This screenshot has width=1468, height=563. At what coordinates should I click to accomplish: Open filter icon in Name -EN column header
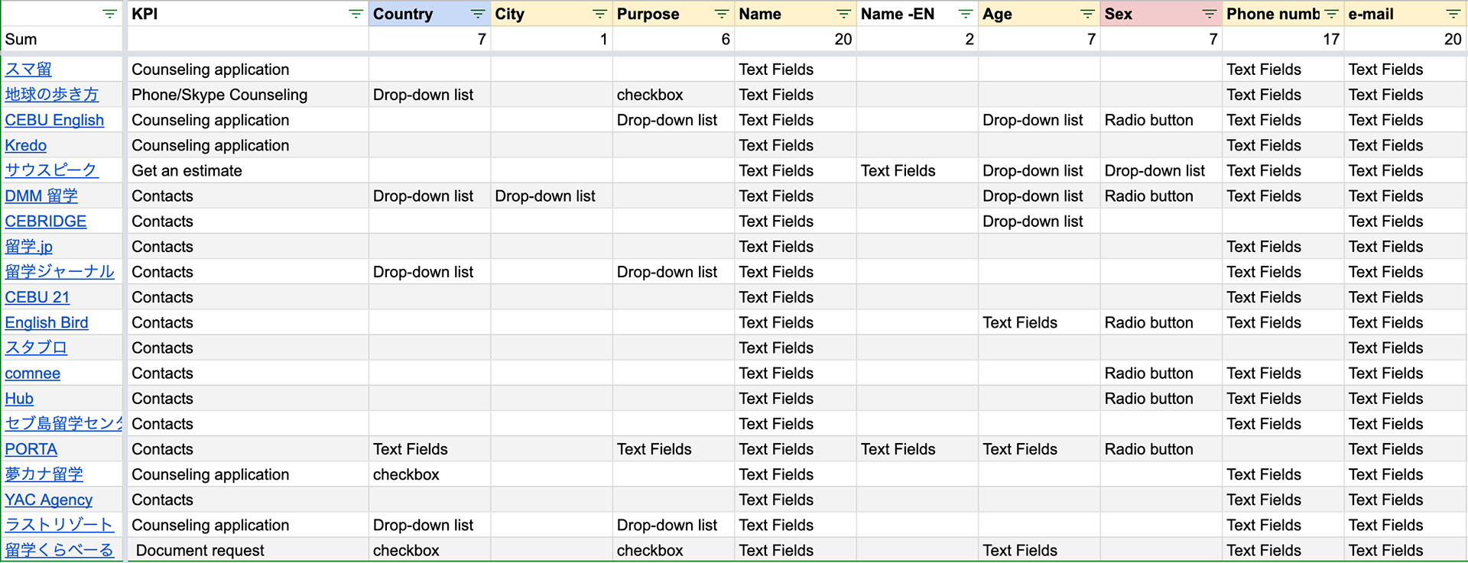965,14
